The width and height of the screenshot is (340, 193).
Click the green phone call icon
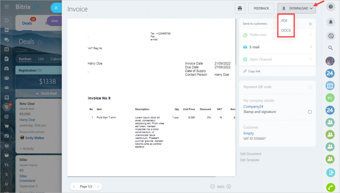[330, 188]
